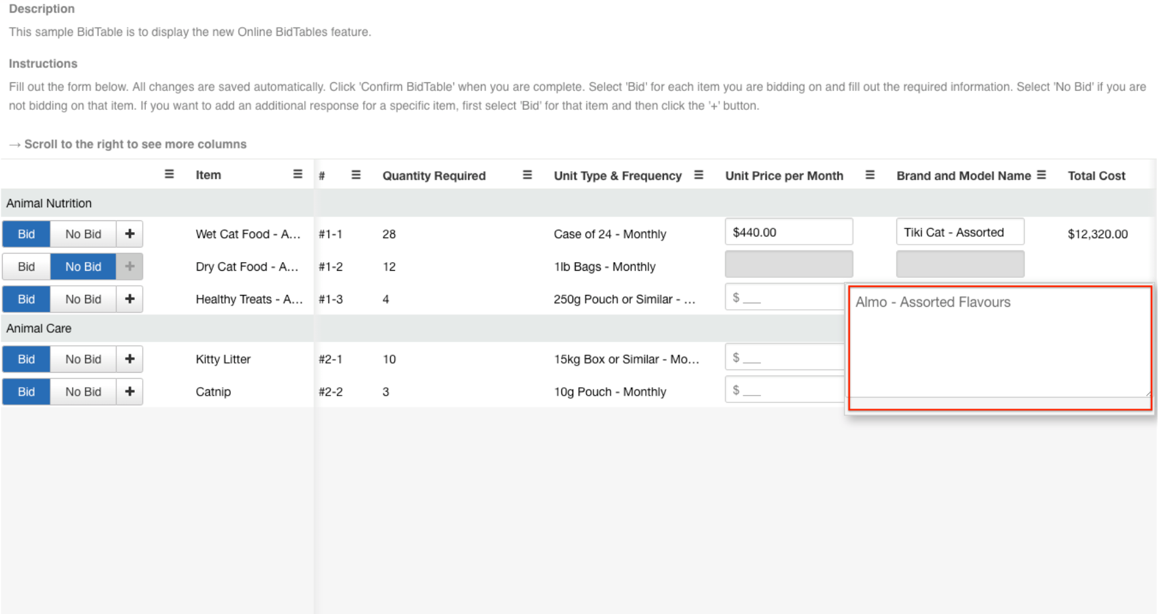The width and height of the screenshot is (1162, 614).
Task: Click the Tiki Cat - Assorted brand field
Action: [x=960, y=232]
